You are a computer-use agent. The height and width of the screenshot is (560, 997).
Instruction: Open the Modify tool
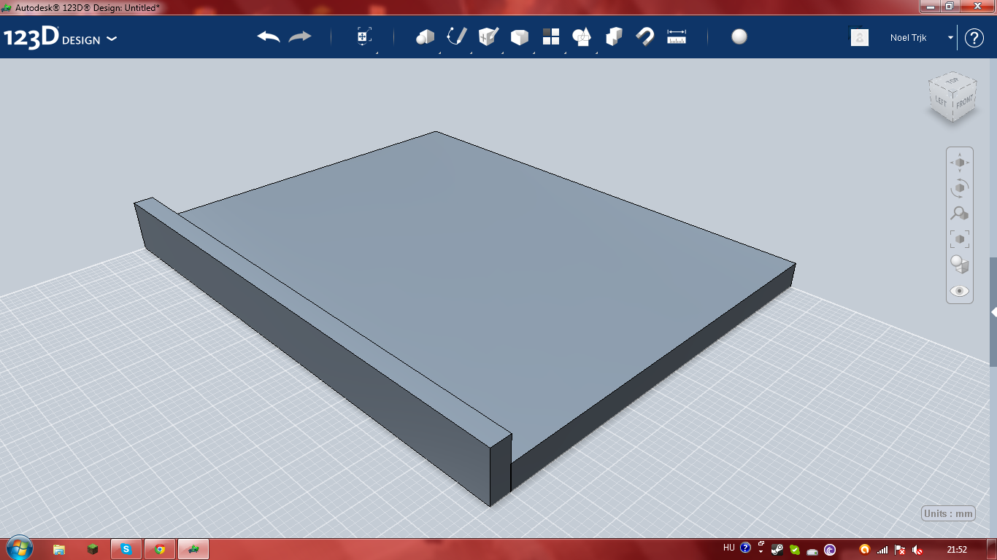coord(520,37)
